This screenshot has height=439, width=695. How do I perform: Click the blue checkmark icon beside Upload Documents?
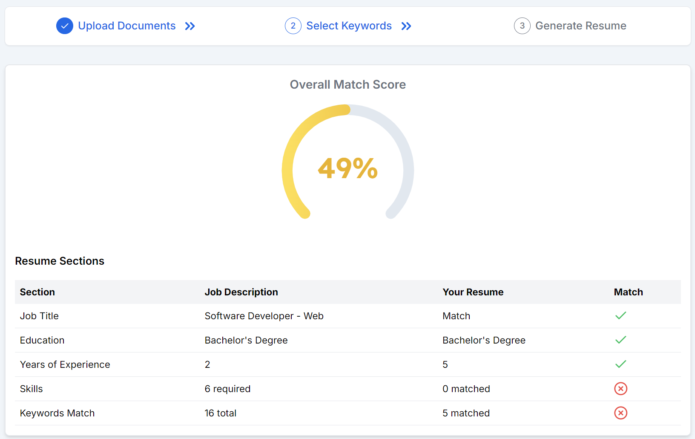65,26
